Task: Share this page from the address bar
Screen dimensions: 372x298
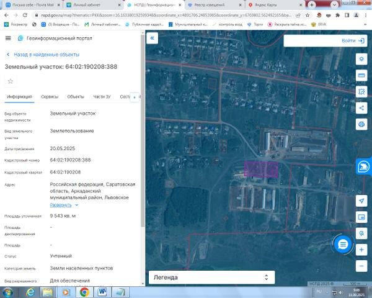Action: [298, 15]
